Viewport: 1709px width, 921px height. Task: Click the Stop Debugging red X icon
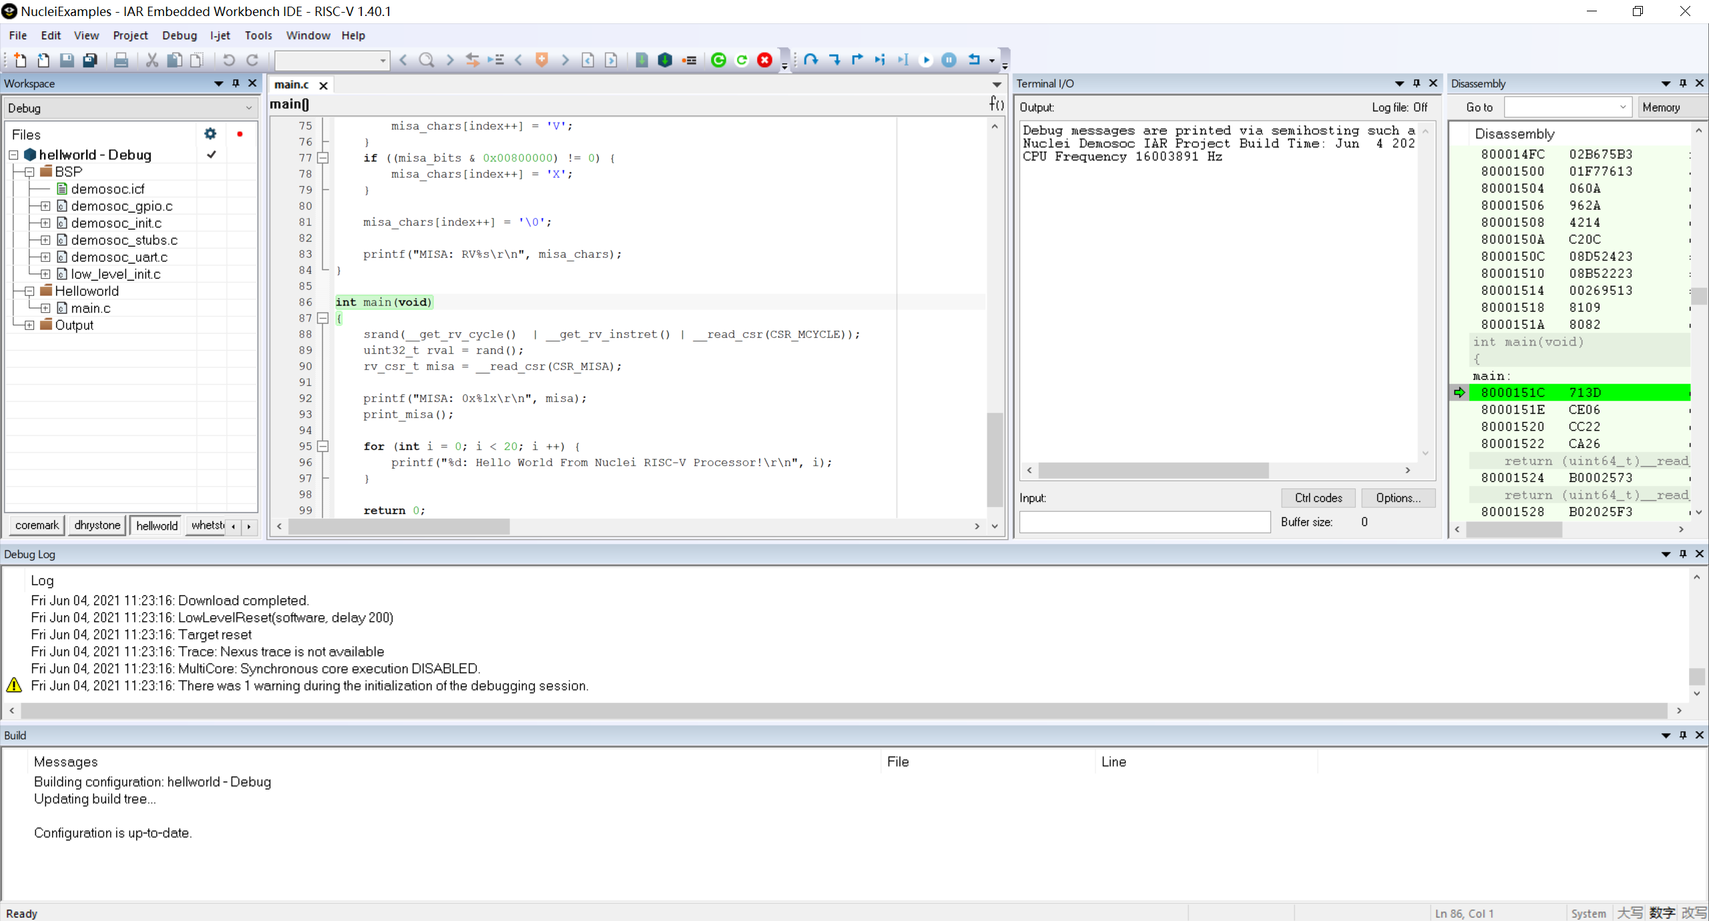coord(764,60)
